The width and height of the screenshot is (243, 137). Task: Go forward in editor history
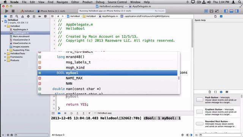click(63, 16)
